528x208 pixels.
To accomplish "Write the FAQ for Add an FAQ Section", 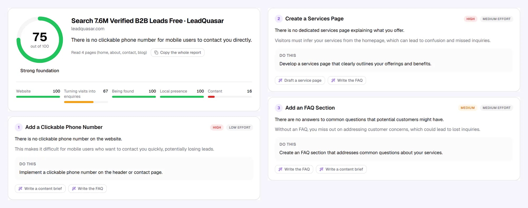I will pos(294,169).
